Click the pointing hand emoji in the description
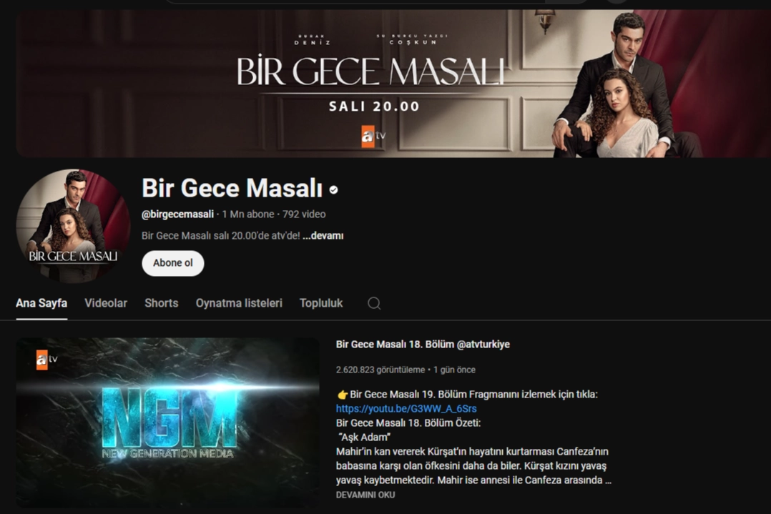The height and width of the screenshot is (514, 771). (x=342, y=394)
